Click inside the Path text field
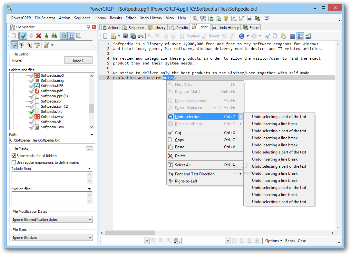 click(x=52, y=140)
